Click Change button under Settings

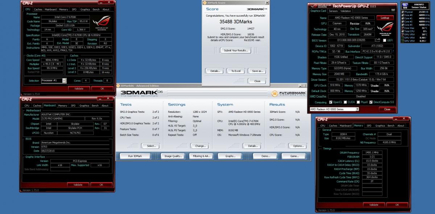[x=200, y=146]
